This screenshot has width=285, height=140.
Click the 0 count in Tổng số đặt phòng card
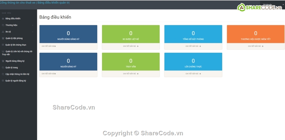click(x=193, y=33)
